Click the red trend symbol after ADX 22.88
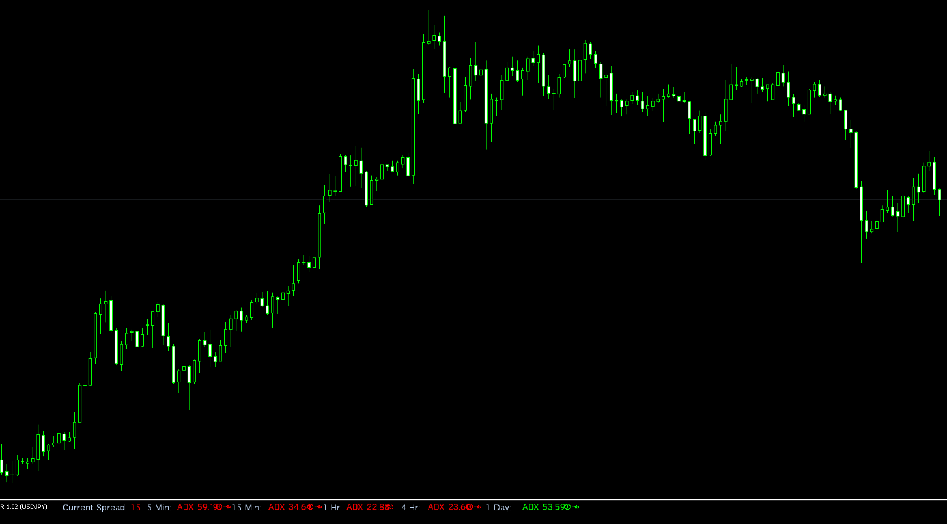This screenshot has height=524, width=947. tap(390, 507)
